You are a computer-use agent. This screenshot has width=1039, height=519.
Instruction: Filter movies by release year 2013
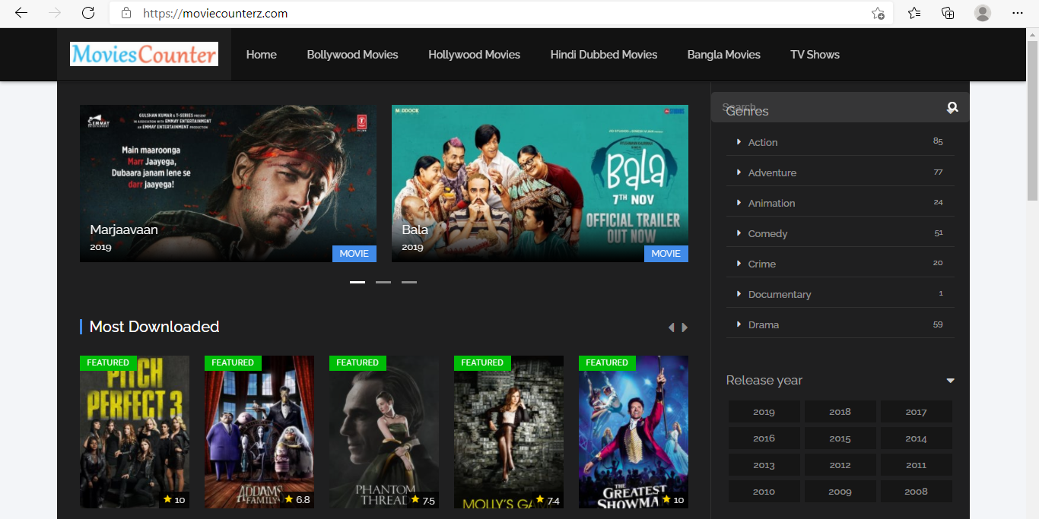tap(764, 465)
